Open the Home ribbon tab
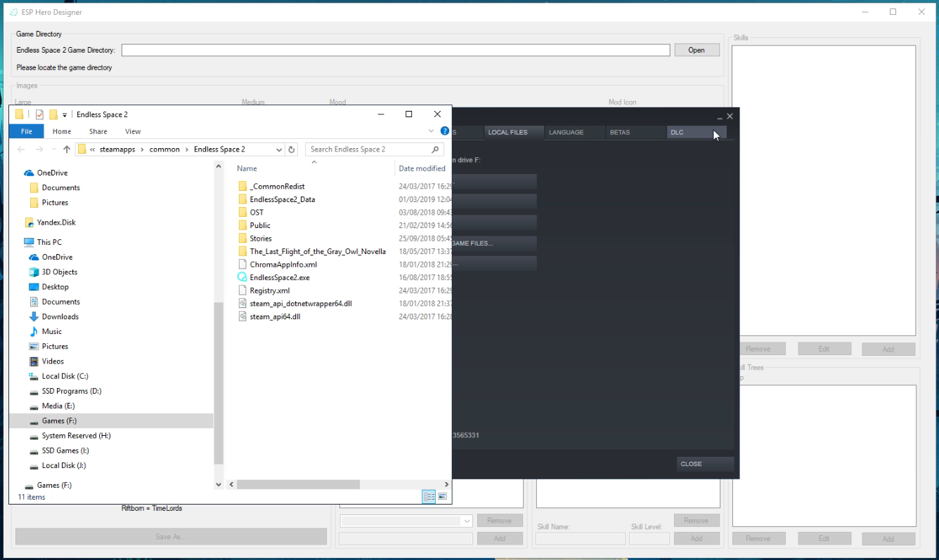Viewport: 939px width, 560px height. pyautogui.click(x=62, y=131)
